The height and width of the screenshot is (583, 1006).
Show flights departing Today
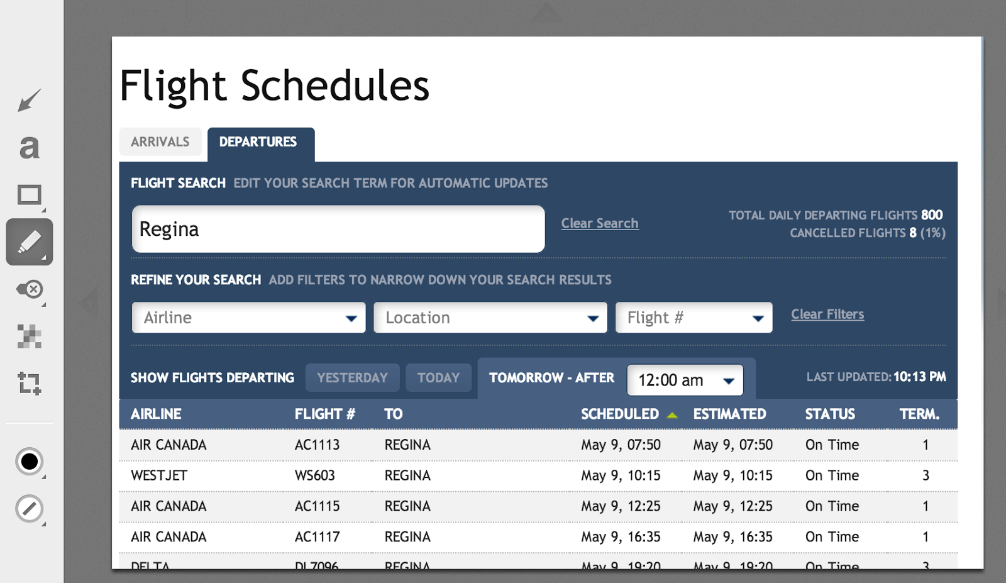tap(438, 378)
